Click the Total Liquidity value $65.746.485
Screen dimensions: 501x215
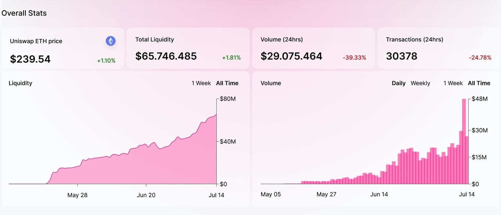(166, 56)
